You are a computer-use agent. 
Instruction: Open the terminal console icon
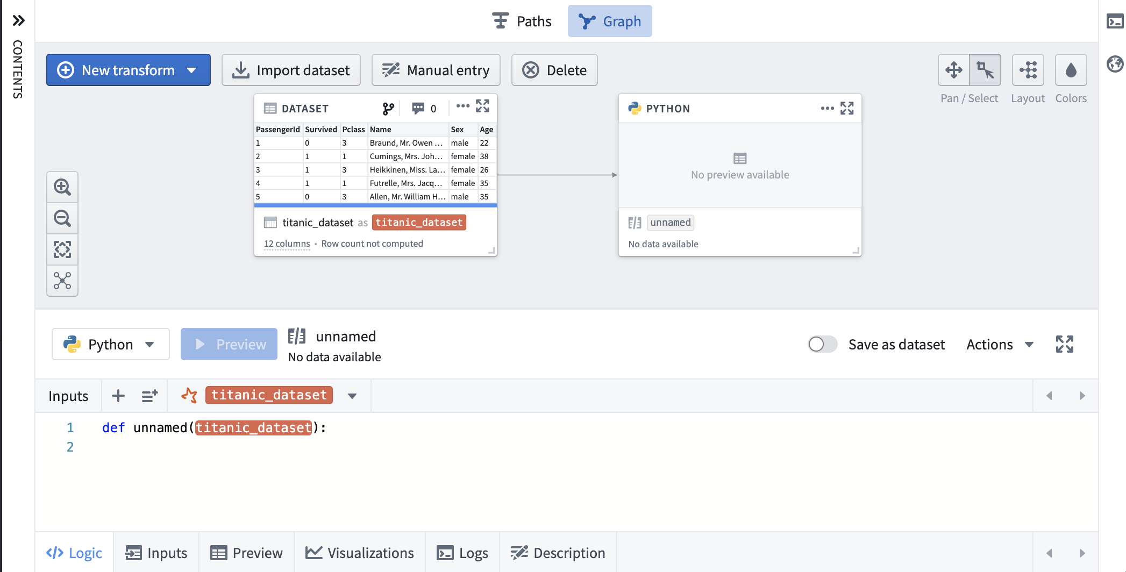click(x=1115, y=22)
